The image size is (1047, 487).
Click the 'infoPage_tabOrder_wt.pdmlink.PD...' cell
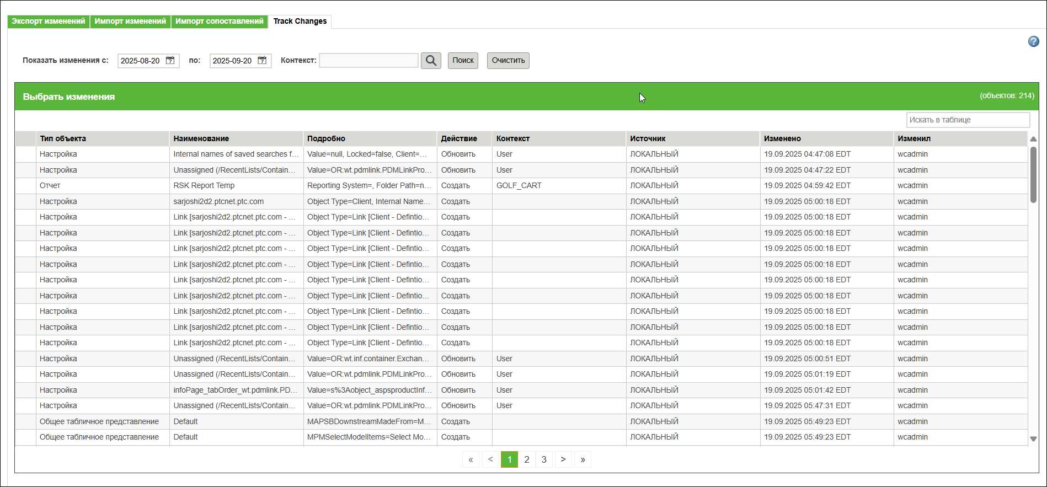236,390
